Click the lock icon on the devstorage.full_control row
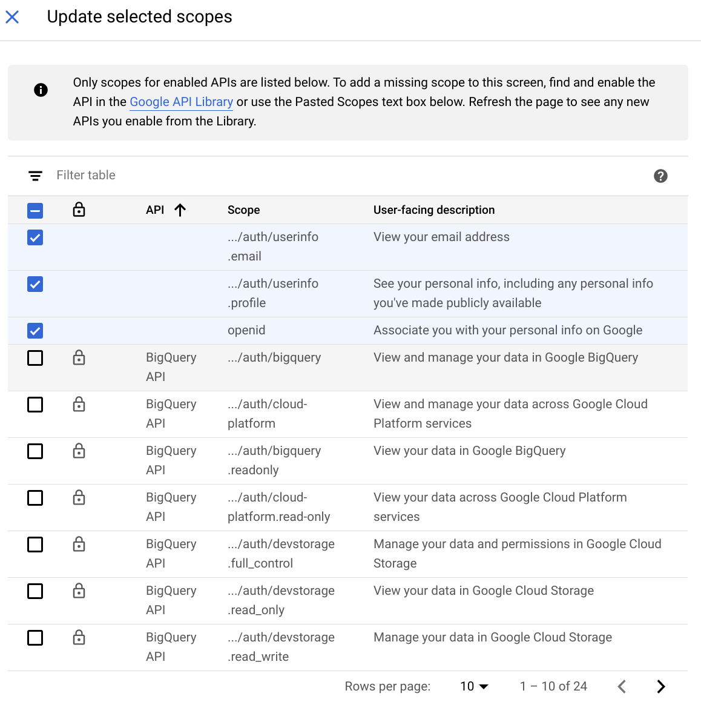 (79, 545)
